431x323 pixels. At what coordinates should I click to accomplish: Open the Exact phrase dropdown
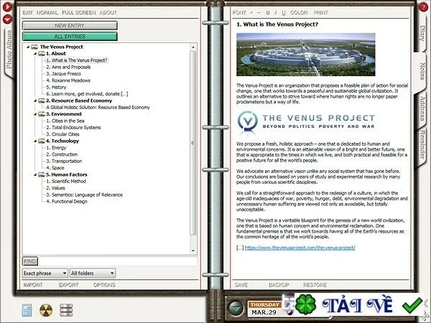tap(45, 273)
